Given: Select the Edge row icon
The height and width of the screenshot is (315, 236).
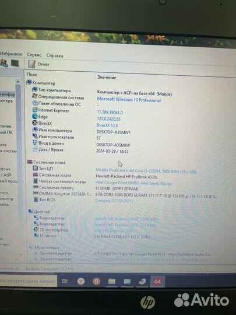Looking at the screenshot, I should coord(35,116).
